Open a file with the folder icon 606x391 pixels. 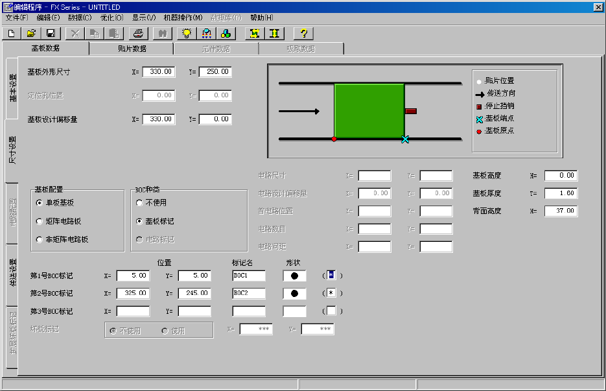pos(31,34)
